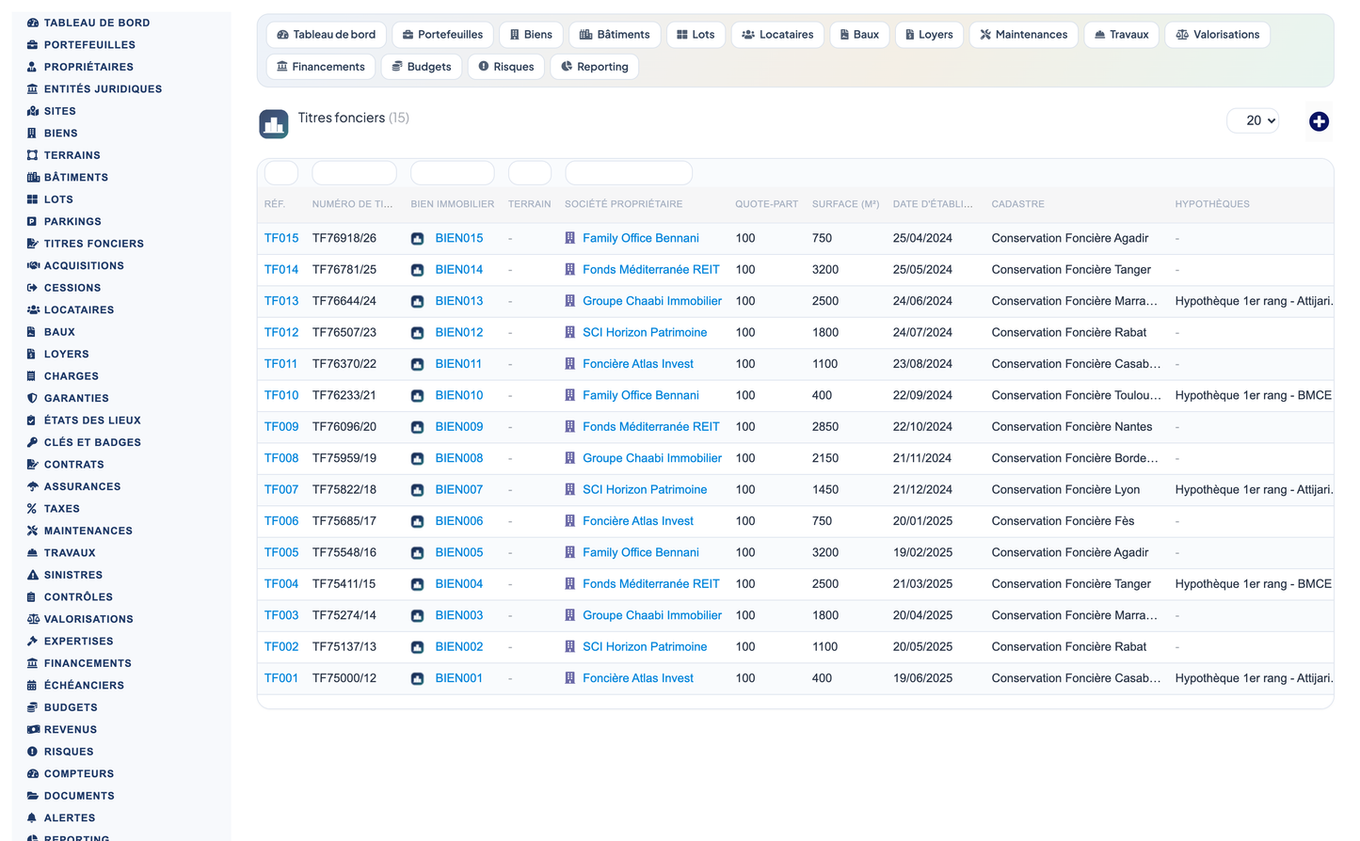Screen dimensions: 1360x841
Task: Sort by the Cadastre column header
Action: click(x=1017, y=204)
